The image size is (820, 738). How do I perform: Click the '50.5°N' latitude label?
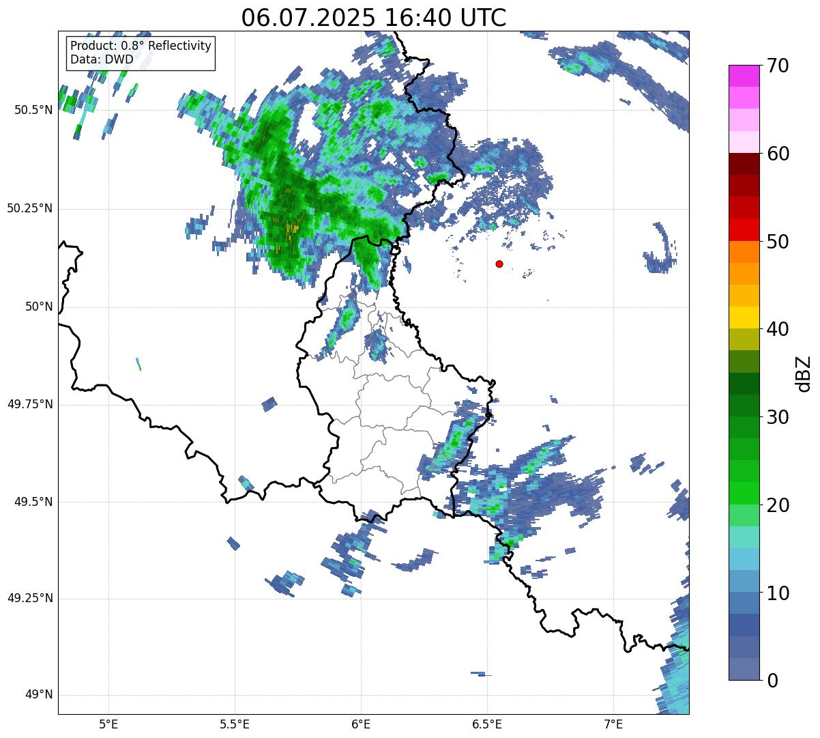point(33,110)
